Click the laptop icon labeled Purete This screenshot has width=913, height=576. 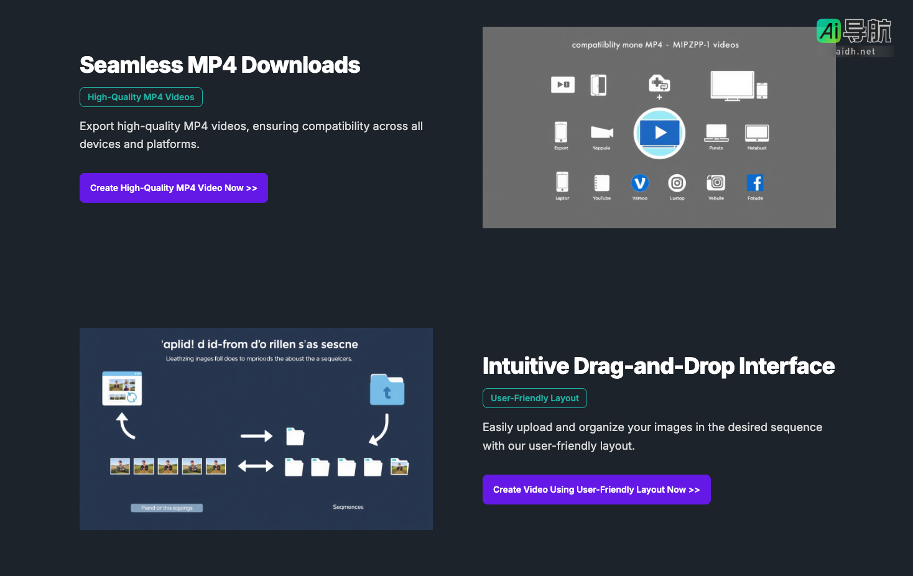pyautogui.click(x=716, y=132)
